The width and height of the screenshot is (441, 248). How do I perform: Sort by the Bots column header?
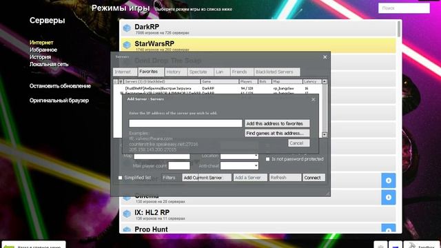click(x=265, y=81)
